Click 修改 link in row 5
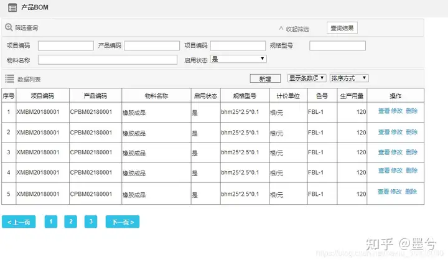This screenshot has width=448, height=262. point(396,192)
